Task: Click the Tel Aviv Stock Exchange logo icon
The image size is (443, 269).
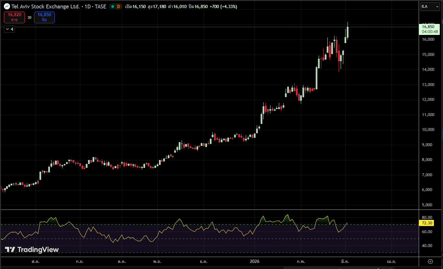Action: coord(7,6)
